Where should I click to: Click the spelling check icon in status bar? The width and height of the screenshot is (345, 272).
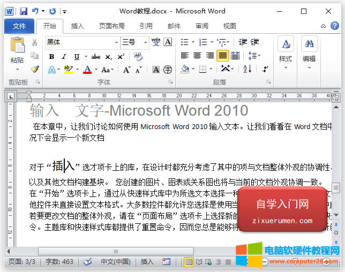pyautogui.click(x=87, y=262)
